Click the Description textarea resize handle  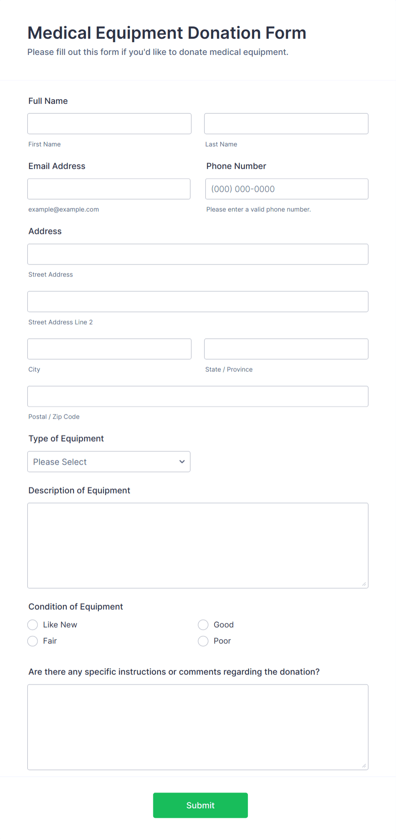coord(364,584)
